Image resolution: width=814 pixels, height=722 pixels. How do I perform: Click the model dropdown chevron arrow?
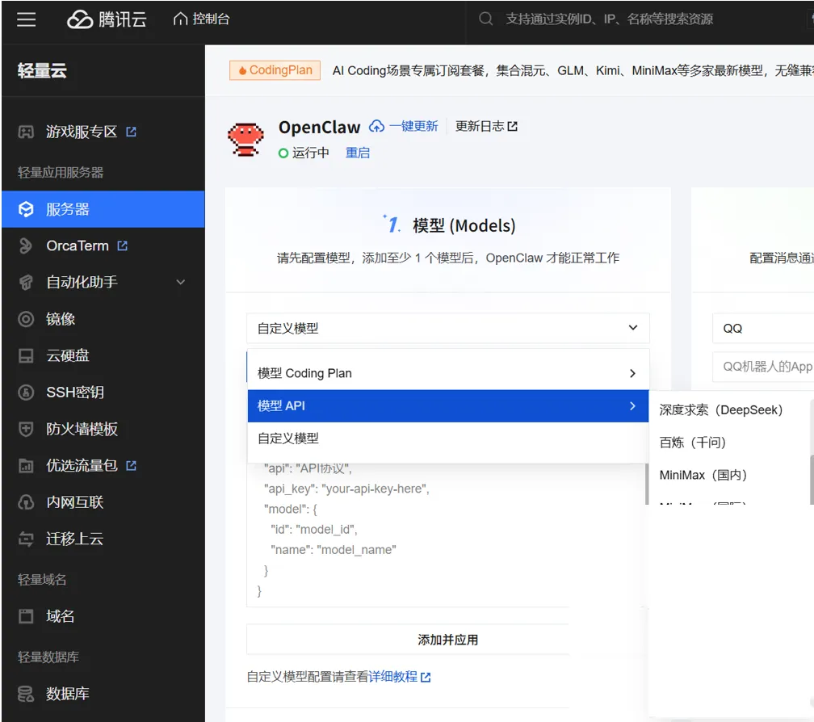(633, 328)
